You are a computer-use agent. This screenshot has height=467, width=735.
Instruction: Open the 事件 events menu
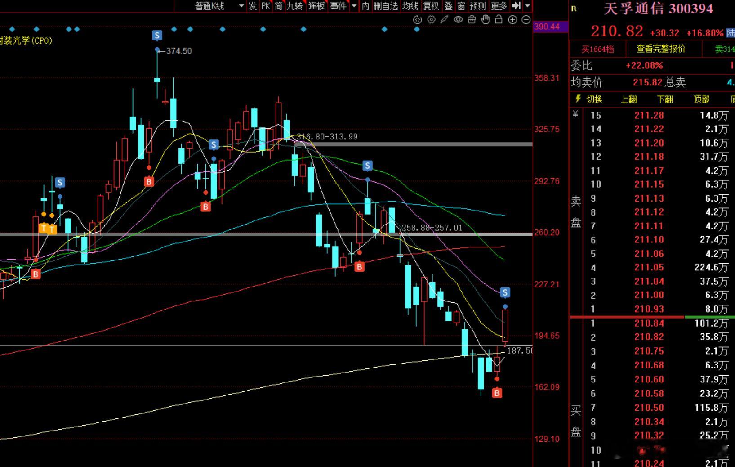pos(338,6)
